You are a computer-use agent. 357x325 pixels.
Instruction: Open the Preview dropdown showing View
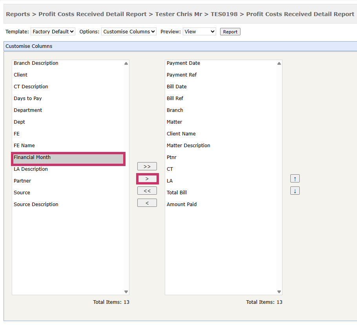tap(199, 31)
